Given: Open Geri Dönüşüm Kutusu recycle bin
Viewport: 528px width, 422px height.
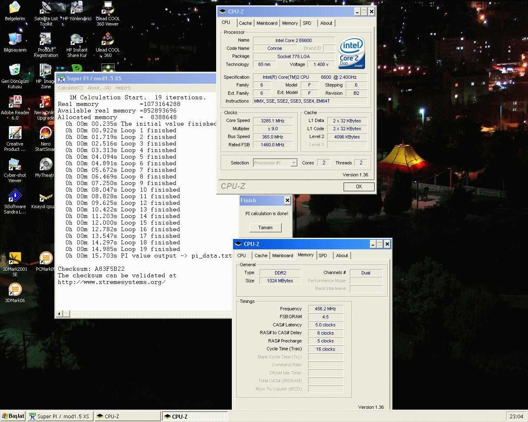Looking at the screenshot, I should coord(15,76).
